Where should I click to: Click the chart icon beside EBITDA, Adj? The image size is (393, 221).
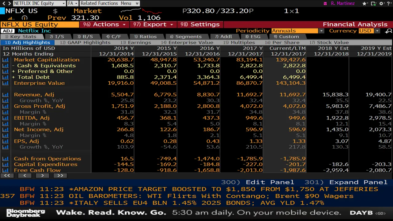(5, 118)
